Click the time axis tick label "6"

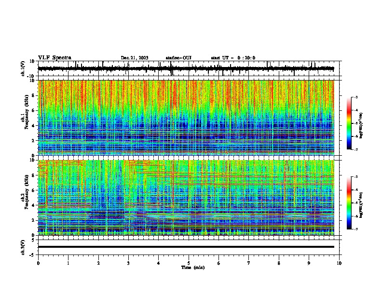[x=219, y=263]
